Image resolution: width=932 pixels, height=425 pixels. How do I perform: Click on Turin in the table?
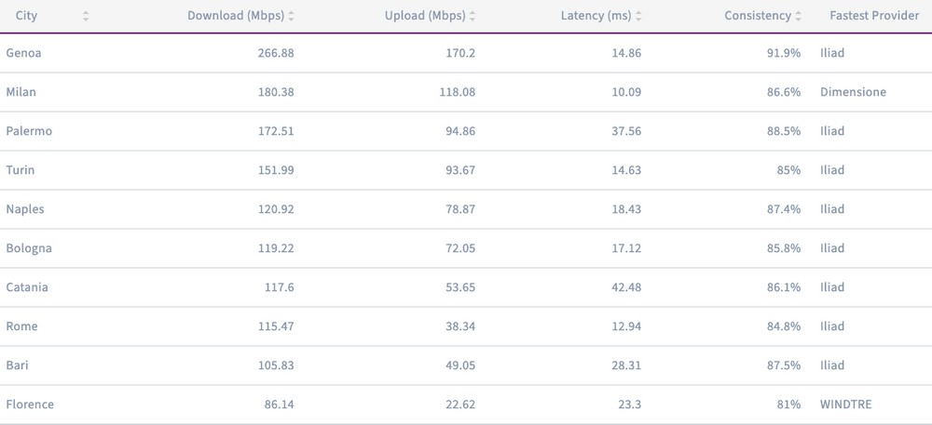(21, 170)
